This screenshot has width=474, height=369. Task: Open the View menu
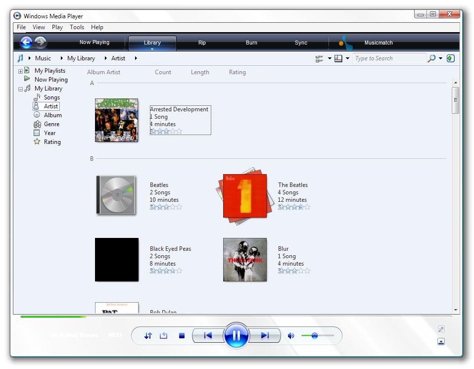point(39,27)
